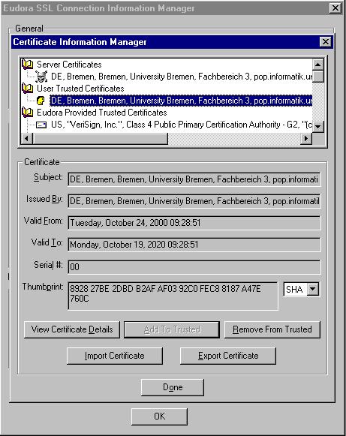Click the User Trusted Certificates book icon
Screen dimensions: 346x436
tap(27, 89)
